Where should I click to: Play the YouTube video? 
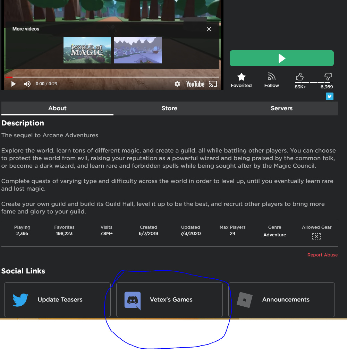click(14, 84)
